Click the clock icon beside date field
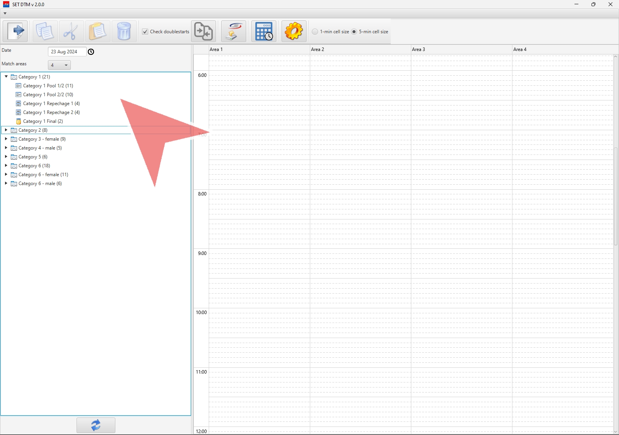 click(91, 52)
